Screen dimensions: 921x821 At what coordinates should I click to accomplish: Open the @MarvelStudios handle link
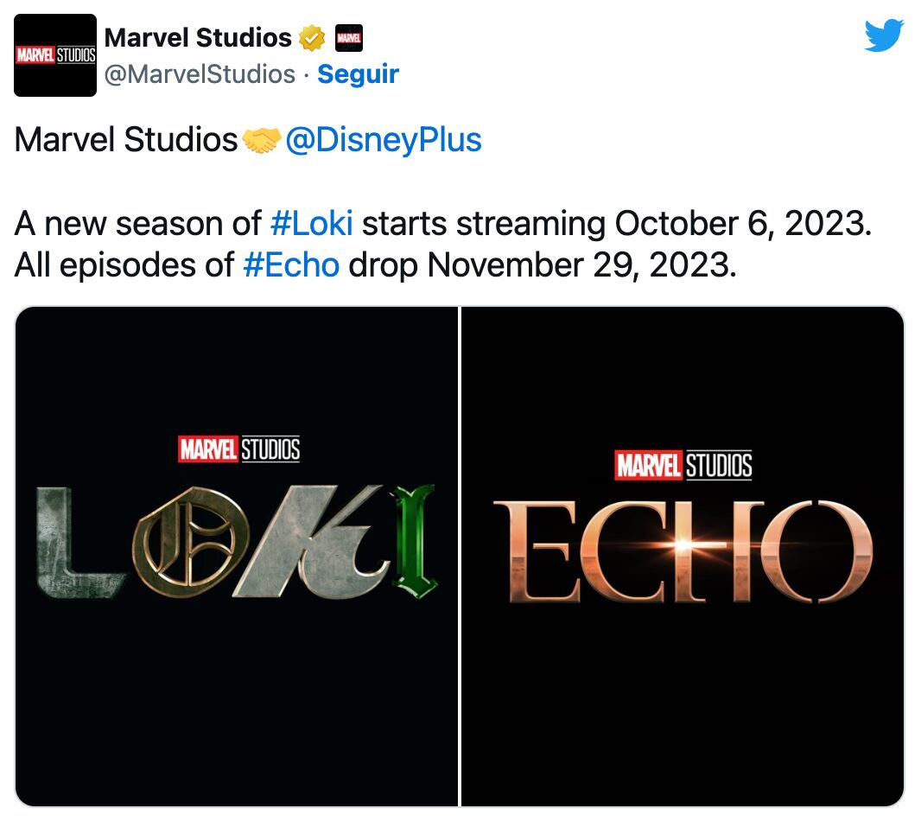tap(200, 74)
